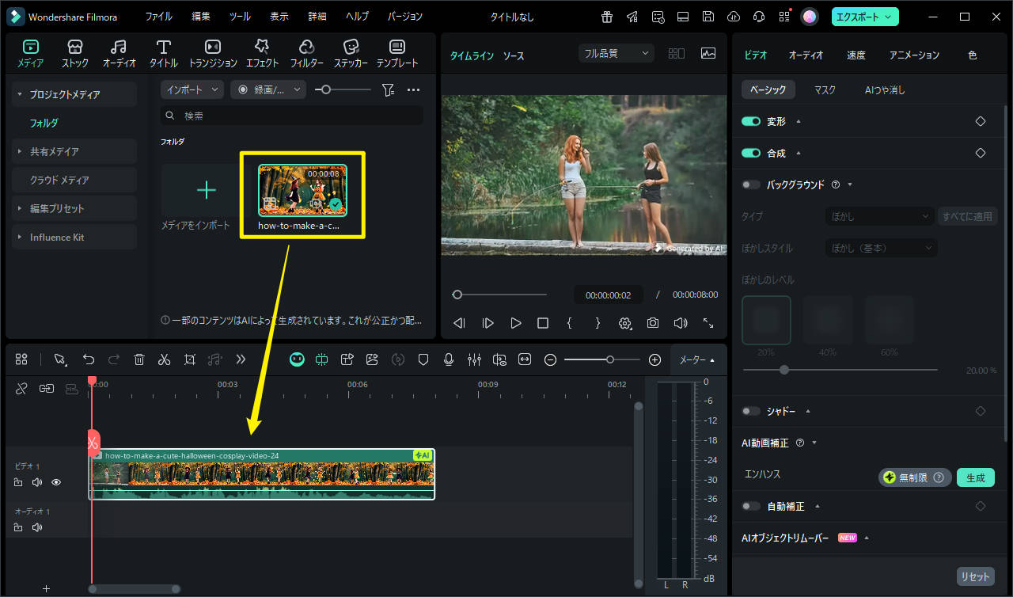Viewport: 1013px width, 597px height.
Task: Open the voiceover recording microphone icon
Action: [448, 359]
